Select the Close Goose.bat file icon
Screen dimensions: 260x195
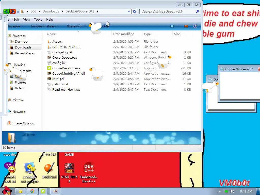(49, 57)
